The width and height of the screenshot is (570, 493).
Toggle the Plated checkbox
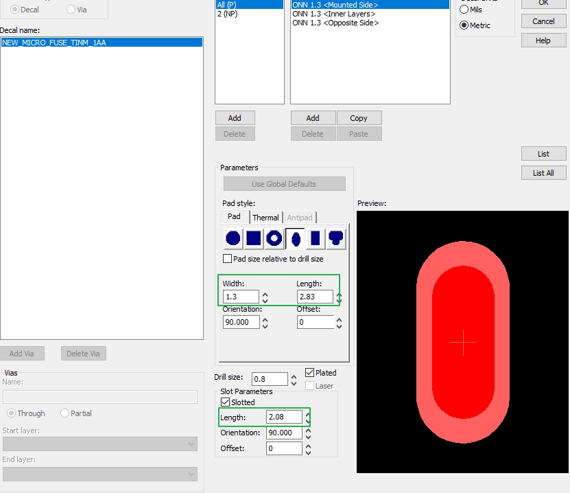310,373
